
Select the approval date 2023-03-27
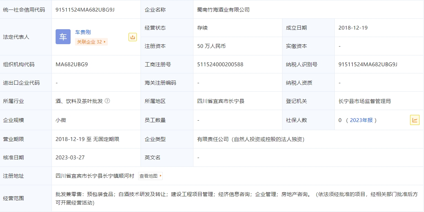pyautogui.click(x=70, y=158)
